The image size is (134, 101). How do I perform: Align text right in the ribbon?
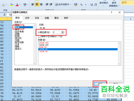click(x=41, y=4)
